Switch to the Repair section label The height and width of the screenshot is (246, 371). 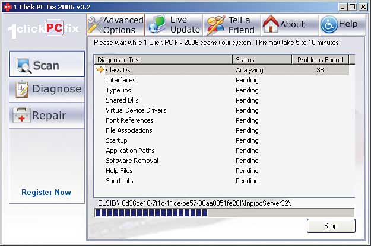pyautogui.click(x=49, y=116)
